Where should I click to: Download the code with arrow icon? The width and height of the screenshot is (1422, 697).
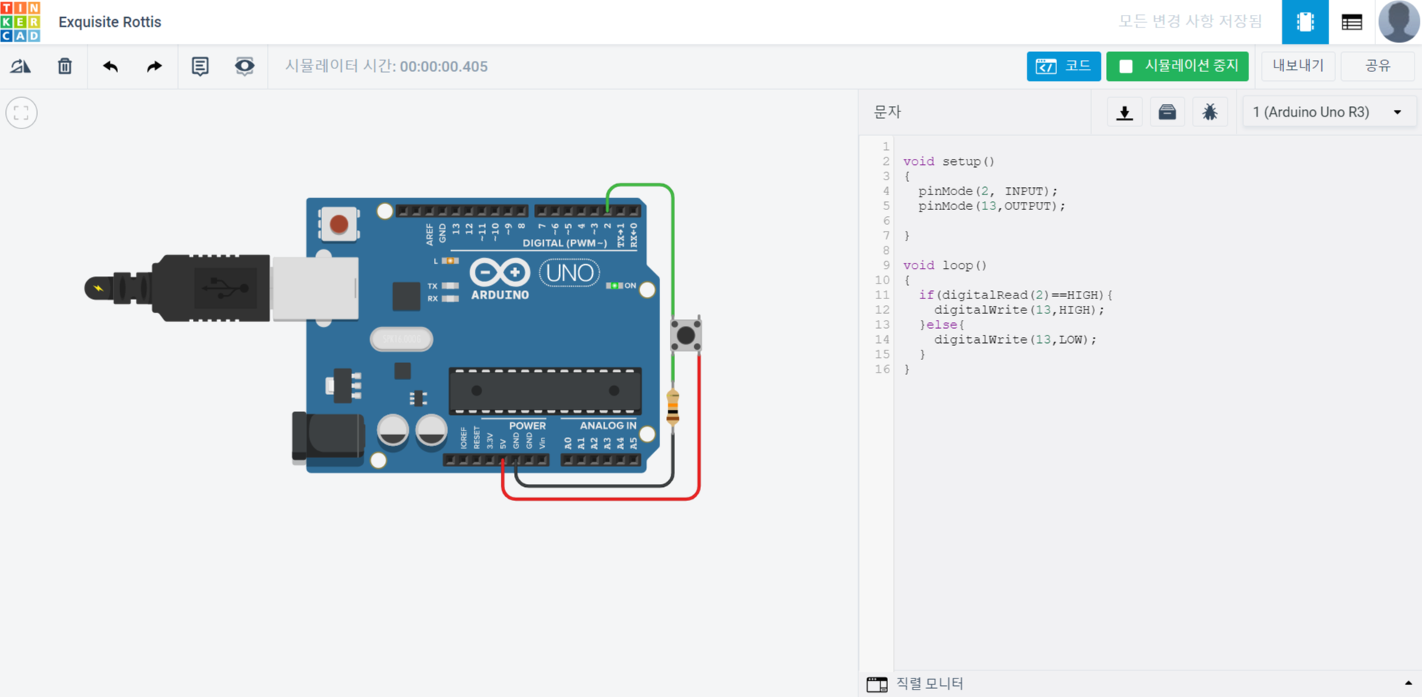pos(1125,112)
